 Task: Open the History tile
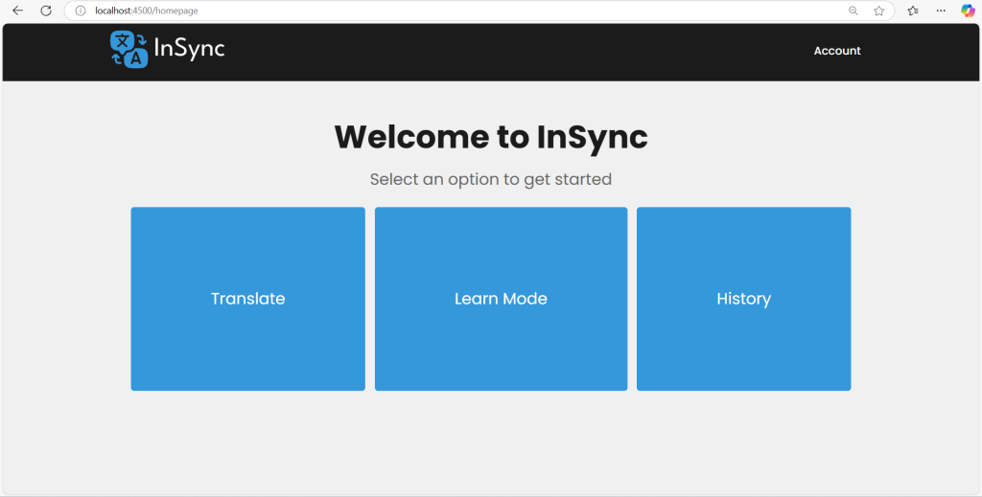[x=743, y=299]
